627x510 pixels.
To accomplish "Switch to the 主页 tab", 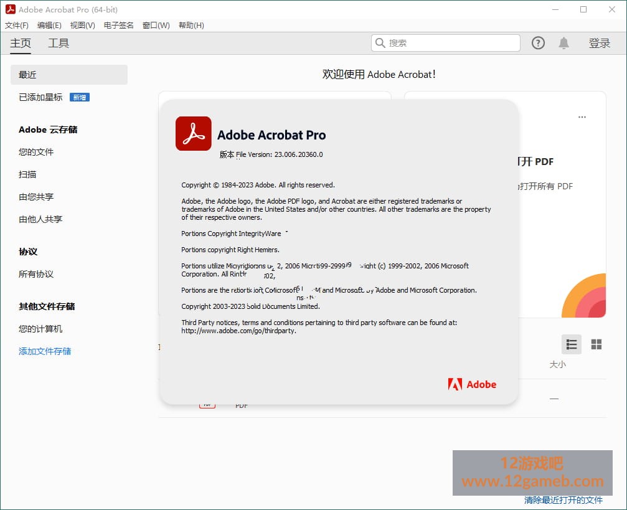I will tap(21, 43).
